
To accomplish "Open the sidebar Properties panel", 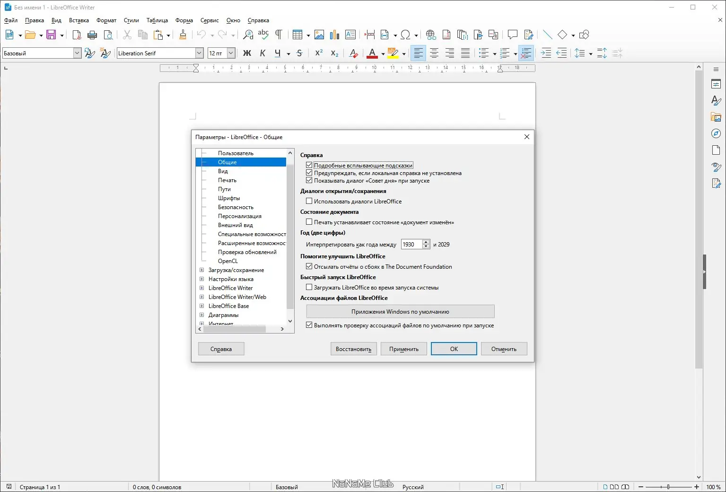I will (x=716, y=84).
